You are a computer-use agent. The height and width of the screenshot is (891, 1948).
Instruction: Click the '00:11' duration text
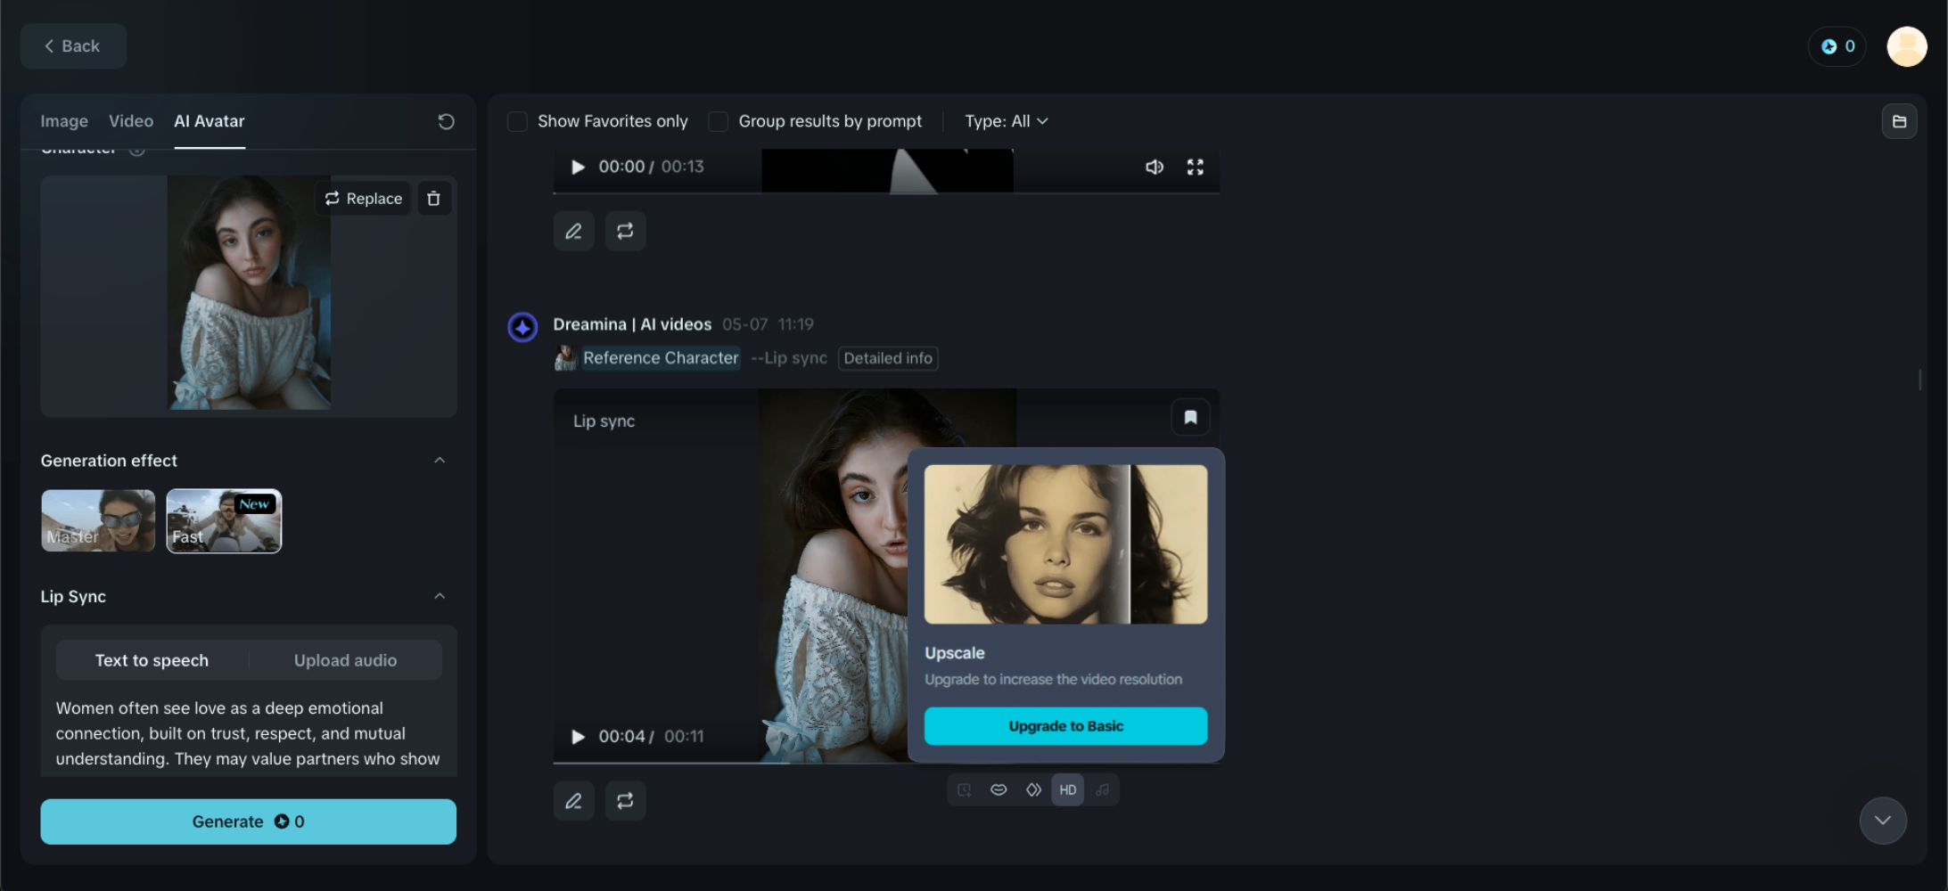pyautogui.click(x=684, y=737)
